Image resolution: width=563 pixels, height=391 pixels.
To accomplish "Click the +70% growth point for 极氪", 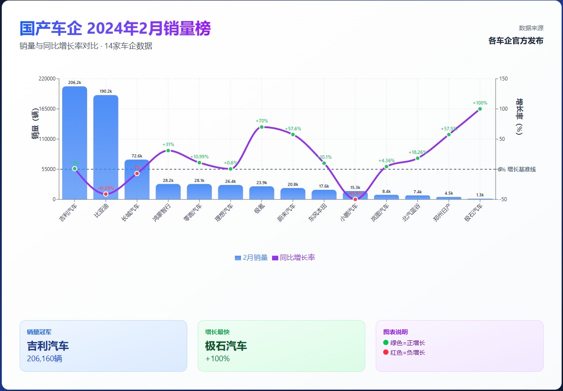I will pyautogui.click(x=262, y=127).
